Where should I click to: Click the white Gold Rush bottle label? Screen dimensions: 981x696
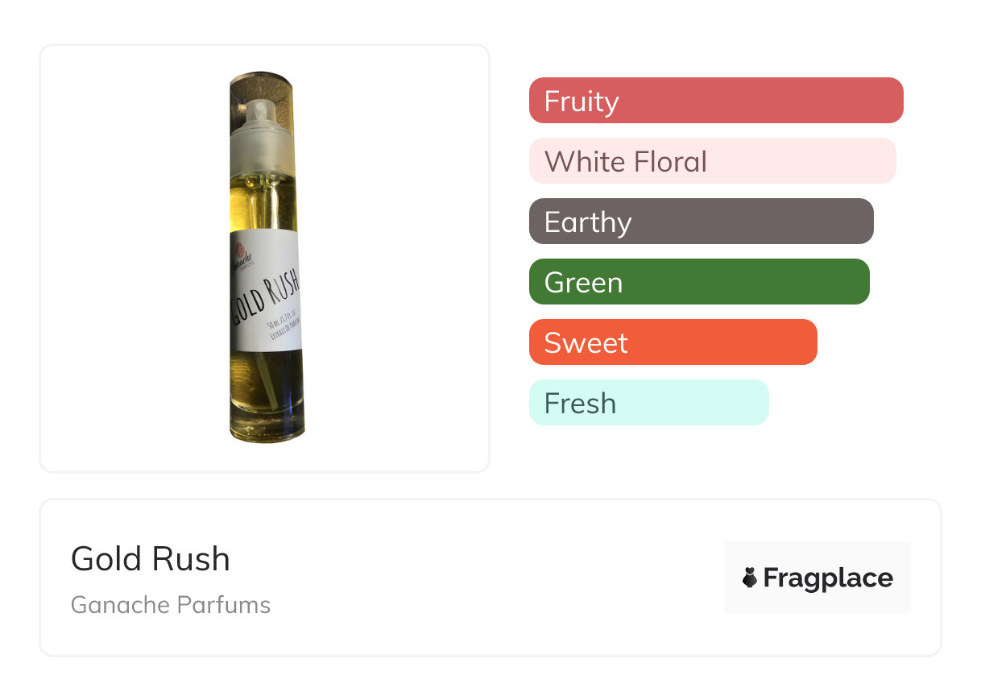pos(267,291)
